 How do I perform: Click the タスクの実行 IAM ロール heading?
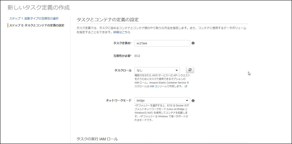point(97,139)
